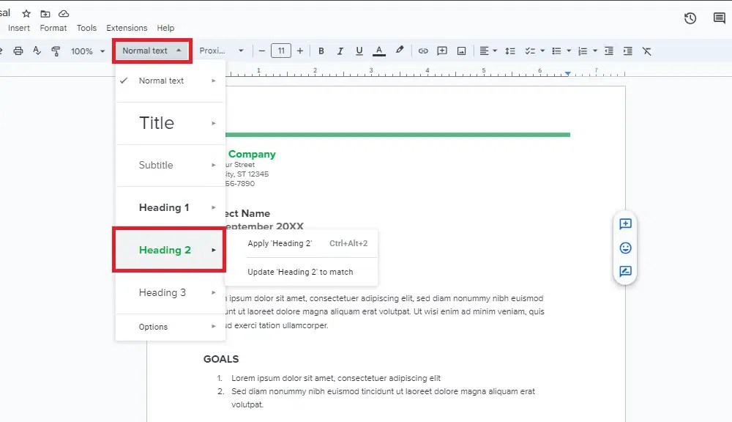Open the spelling and grammar check
Image resolution: width=732 pixels, height=422 pixels.
tap(37, 51)
